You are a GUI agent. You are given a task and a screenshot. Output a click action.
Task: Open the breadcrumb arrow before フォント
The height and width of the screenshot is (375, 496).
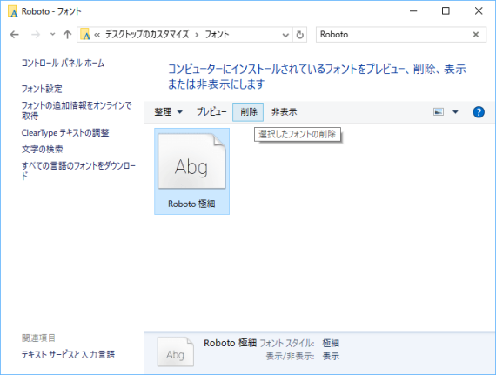coord(197,35)
